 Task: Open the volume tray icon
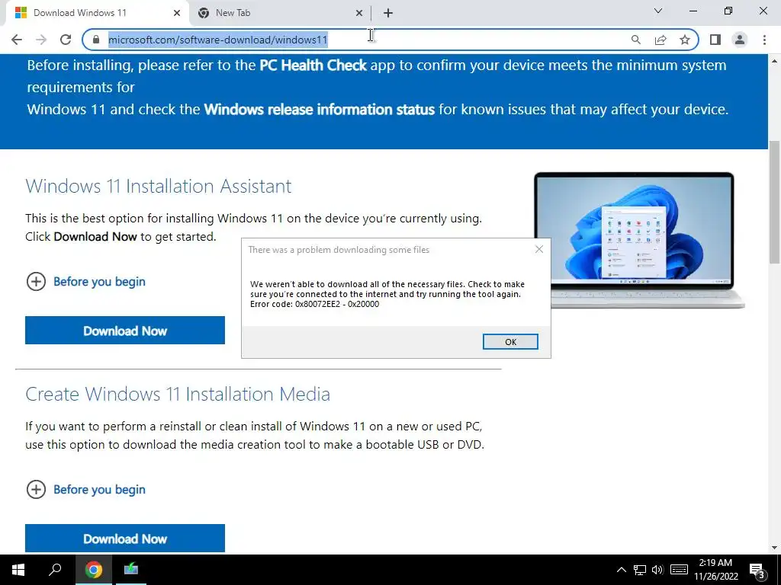tap(657, 570)
